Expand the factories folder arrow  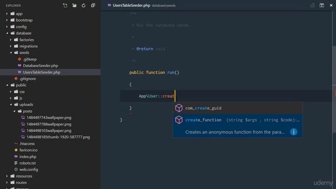(x=10, y=40)
